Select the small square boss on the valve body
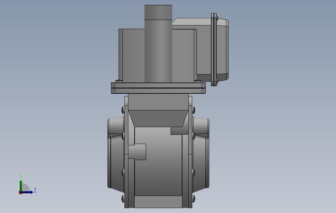 [x=137, y=152]
